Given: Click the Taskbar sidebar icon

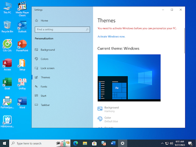Looking at the screenshot, I should pyautogui.click(x=36, y=105).
